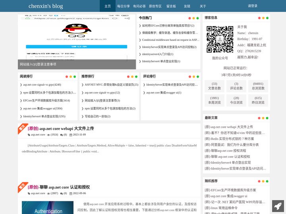286x214 pixels.
Task: Click chevron beside 如何将EFCore迁移分离 entry
Action: [x=140, y=26]
